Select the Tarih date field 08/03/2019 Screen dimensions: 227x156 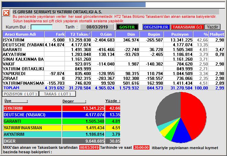click(x=97, y=27)
